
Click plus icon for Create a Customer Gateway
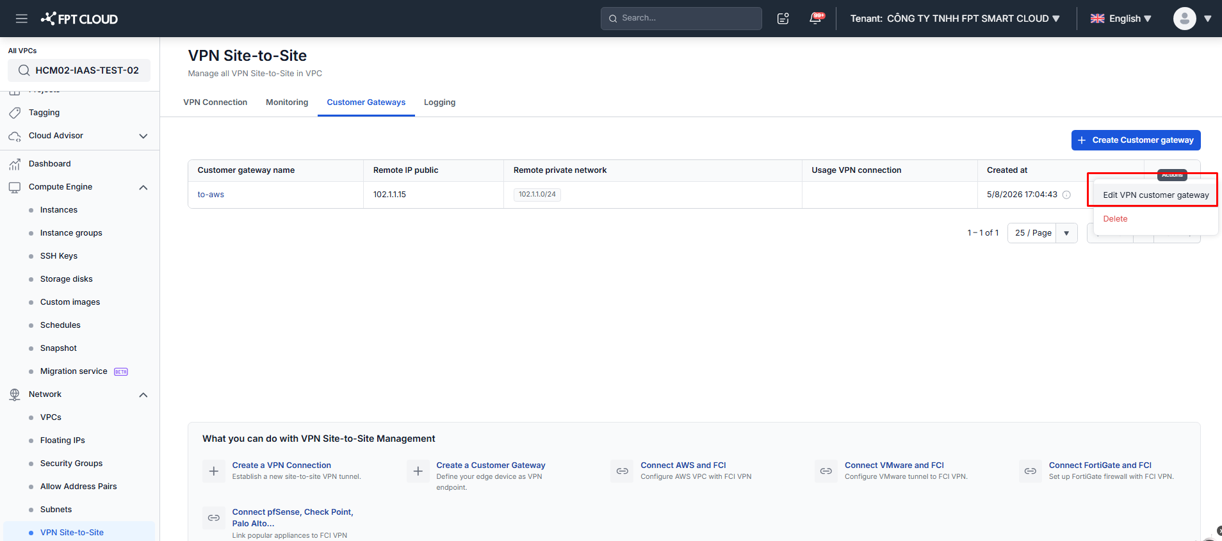pyautogui.click(x=418, y=471)
